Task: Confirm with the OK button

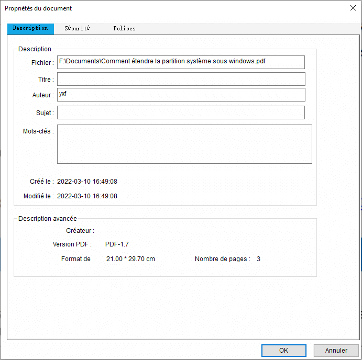Action: 283,351
